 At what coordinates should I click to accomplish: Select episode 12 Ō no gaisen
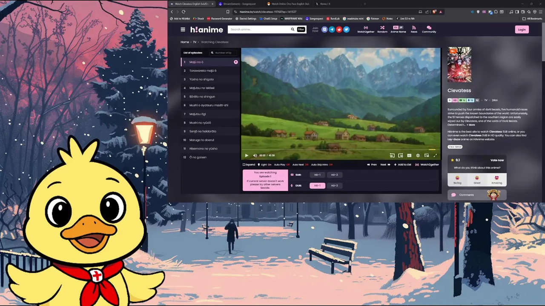(210, 157)
